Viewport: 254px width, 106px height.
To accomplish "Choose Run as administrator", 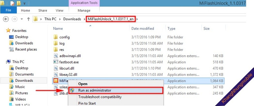I will pos(116,90).
